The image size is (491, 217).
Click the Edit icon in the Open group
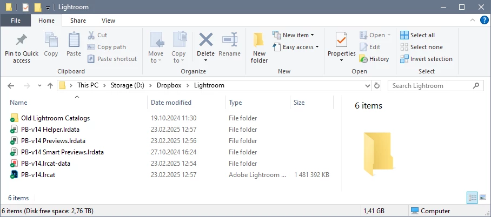point(363,47)
